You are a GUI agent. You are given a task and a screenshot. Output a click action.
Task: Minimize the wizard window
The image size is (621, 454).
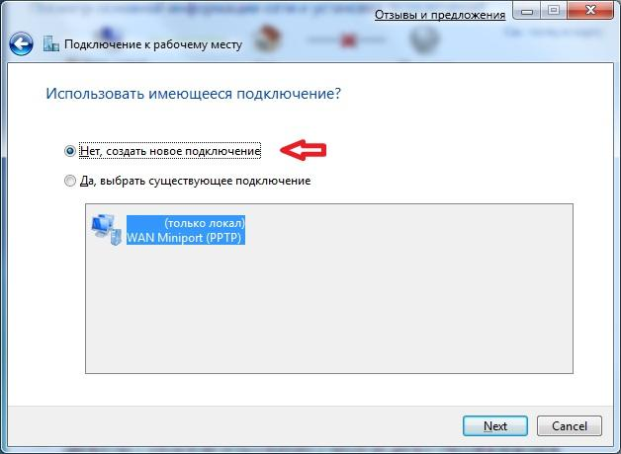[x=527, y=10]
